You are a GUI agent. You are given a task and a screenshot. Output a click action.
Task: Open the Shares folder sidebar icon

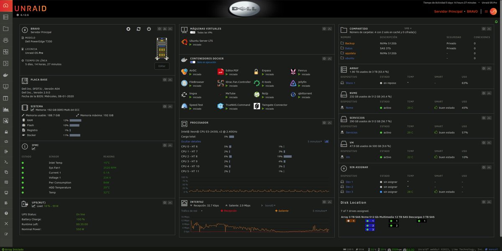coord(6,29)
